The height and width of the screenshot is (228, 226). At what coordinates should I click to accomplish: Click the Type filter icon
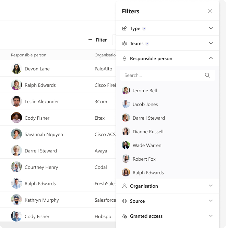[124, 29]
